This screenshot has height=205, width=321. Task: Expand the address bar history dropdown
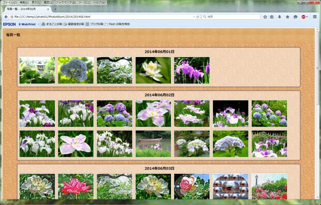(193, 17)
